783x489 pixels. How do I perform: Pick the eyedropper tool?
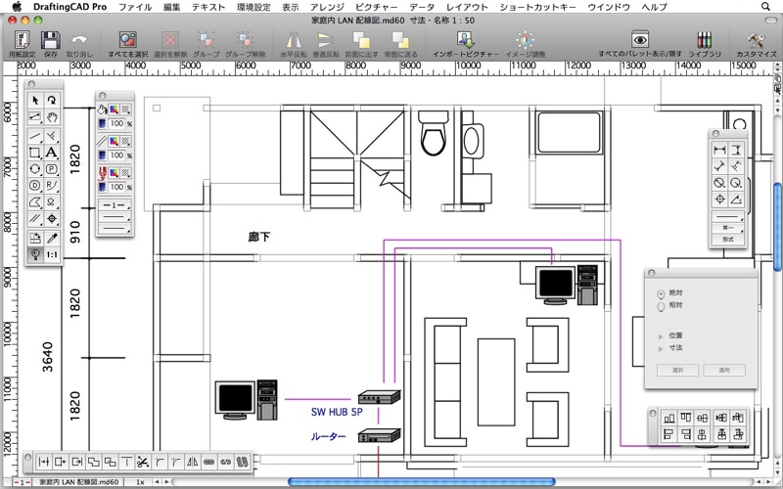click(x=52, y=238)
